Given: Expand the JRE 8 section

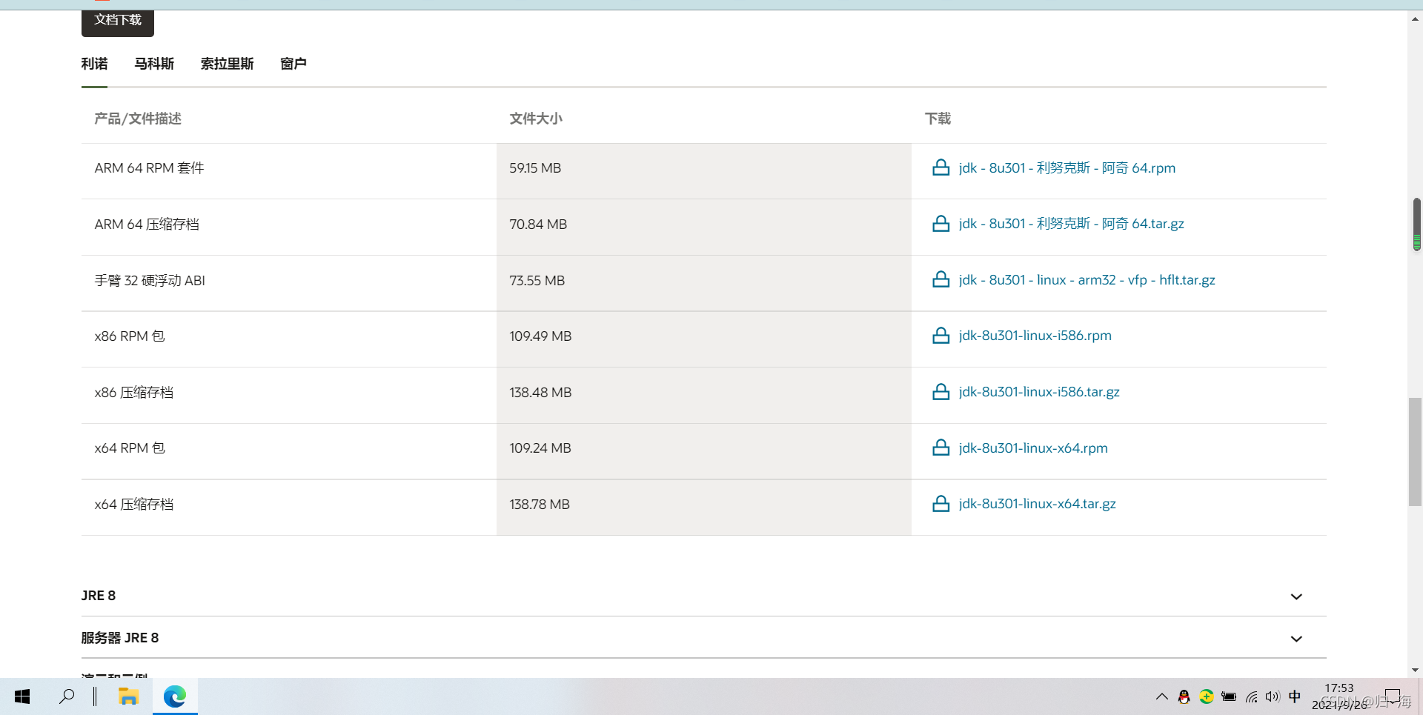Looking at the screenshot, I should tap(703, 596).
